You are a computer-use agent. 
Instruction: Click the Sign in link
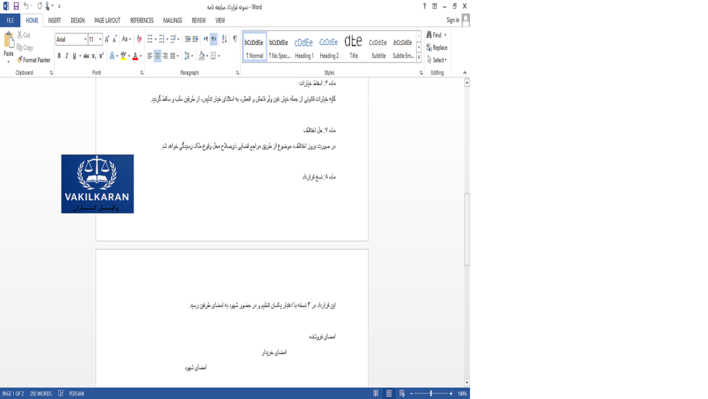[x=453, y=21]
